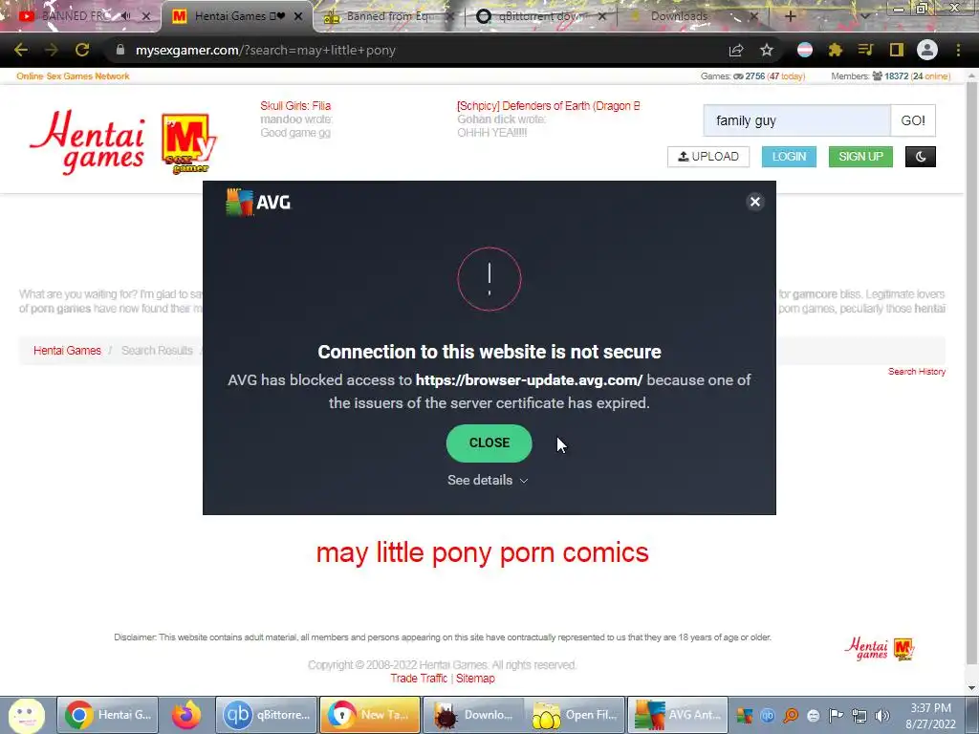Image resolution: width=979 pixels, height=734 pixels.
Task: Switch to the New Tab Chrome taskbar window
Action: 370,715
